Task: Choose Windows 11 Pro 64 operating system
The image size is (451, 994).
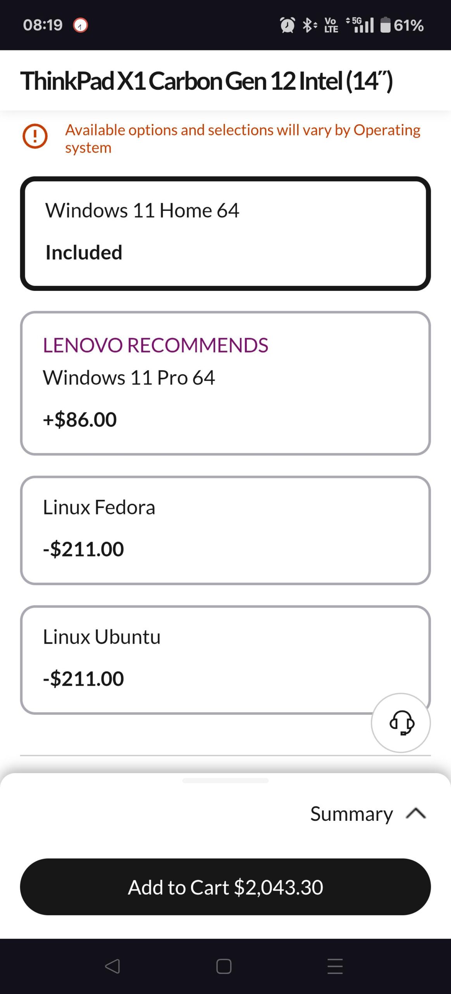Action: point(225,383)
